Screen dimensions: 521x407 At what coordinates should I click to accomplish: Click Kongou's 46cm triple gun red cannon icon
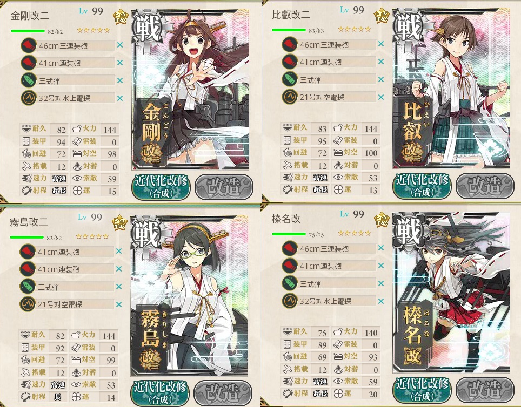coord(29,45)
